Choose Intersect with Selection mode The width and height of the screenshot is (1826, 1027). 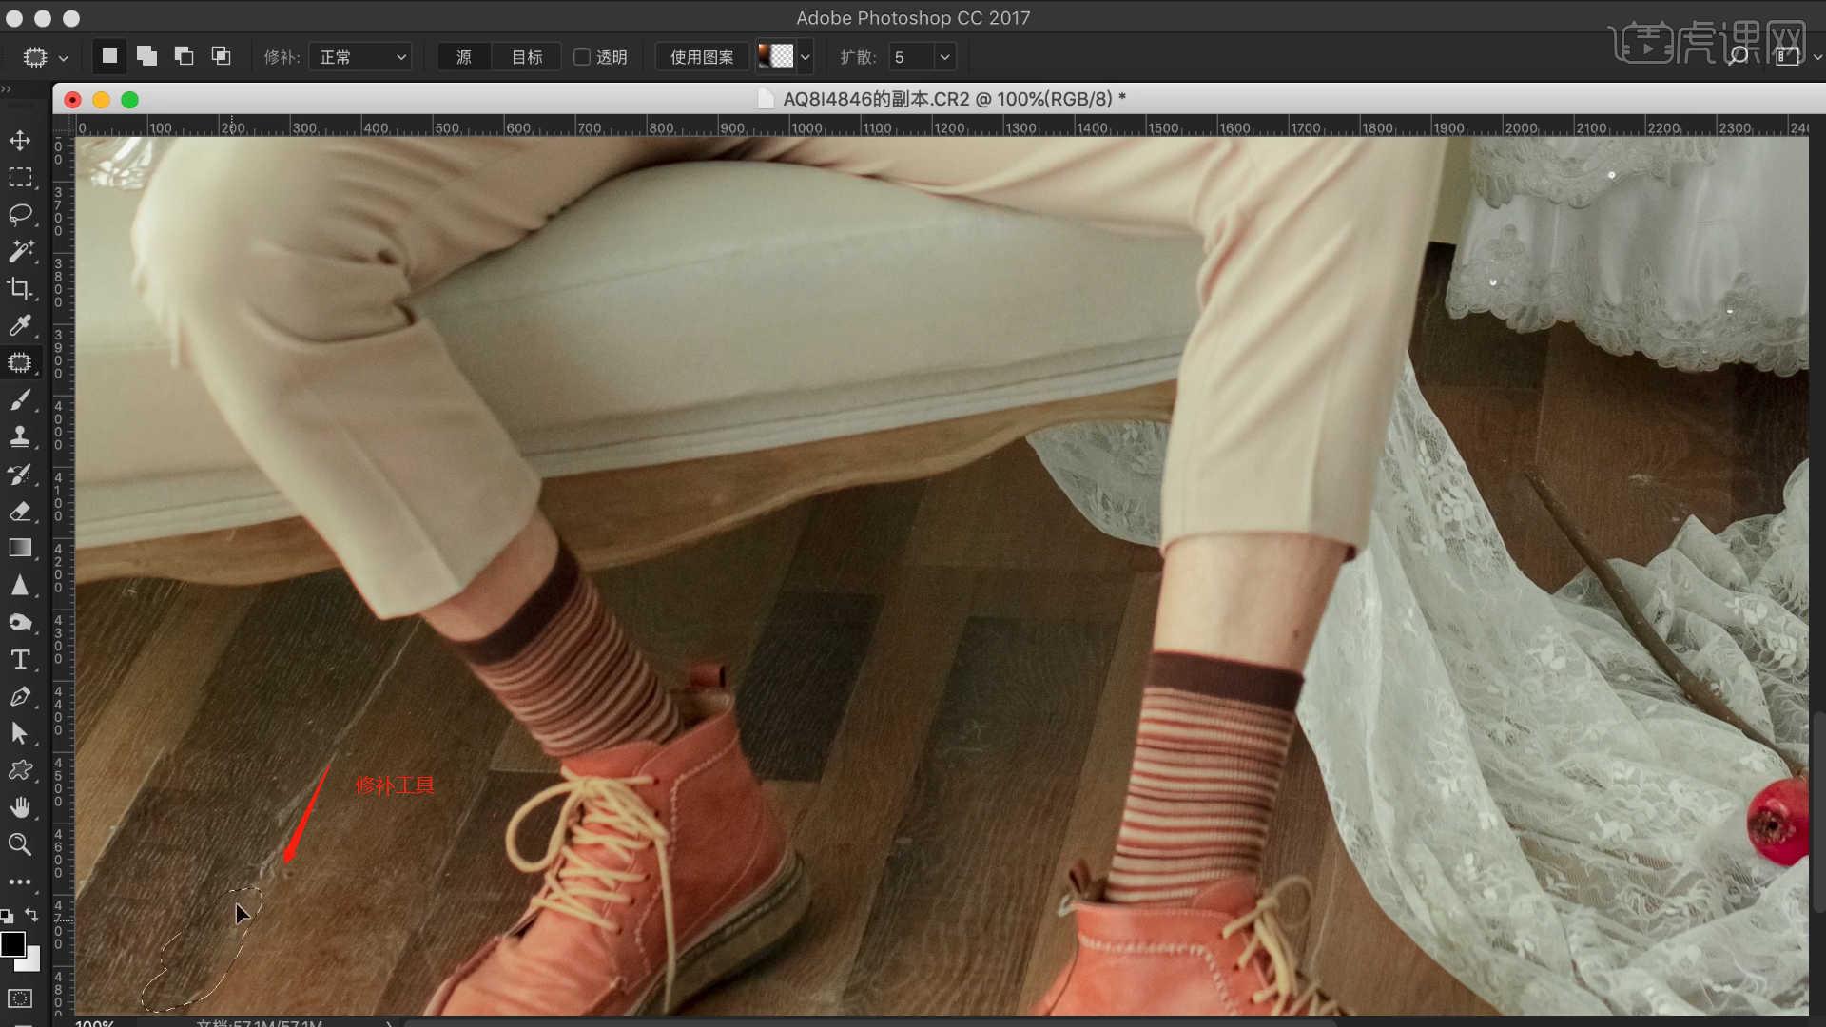tap(221, 56)
